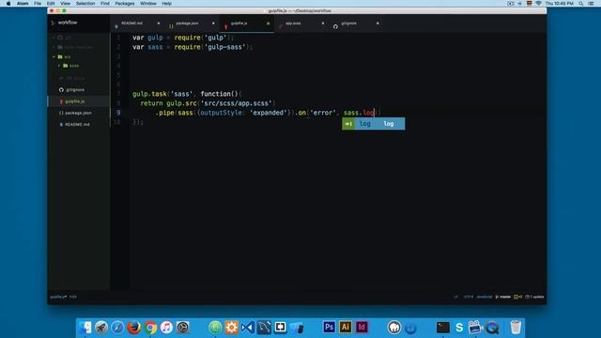Click gulpfile.js path in status bar
Screen dimensions: 601x338
coord(58,297)
